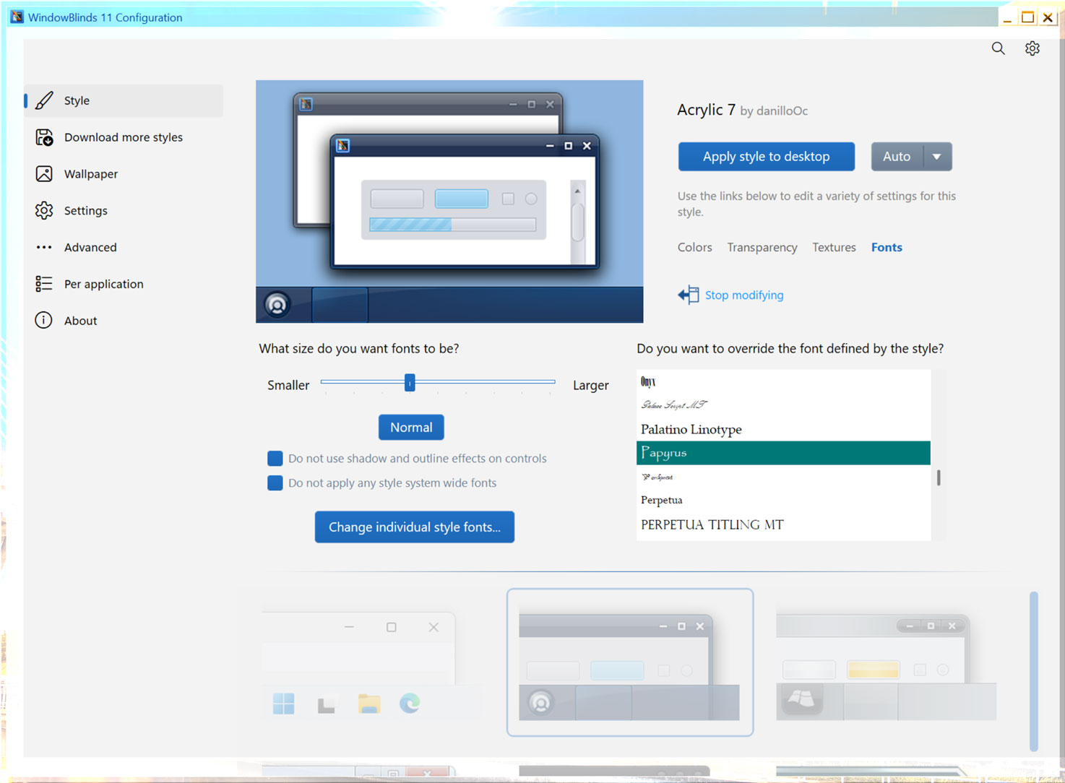Image resolution: width=1065 pixels, height=783 pixels.
Task: Select the highlighted Acrylic style thumbnail
Action: click(630, 662)
